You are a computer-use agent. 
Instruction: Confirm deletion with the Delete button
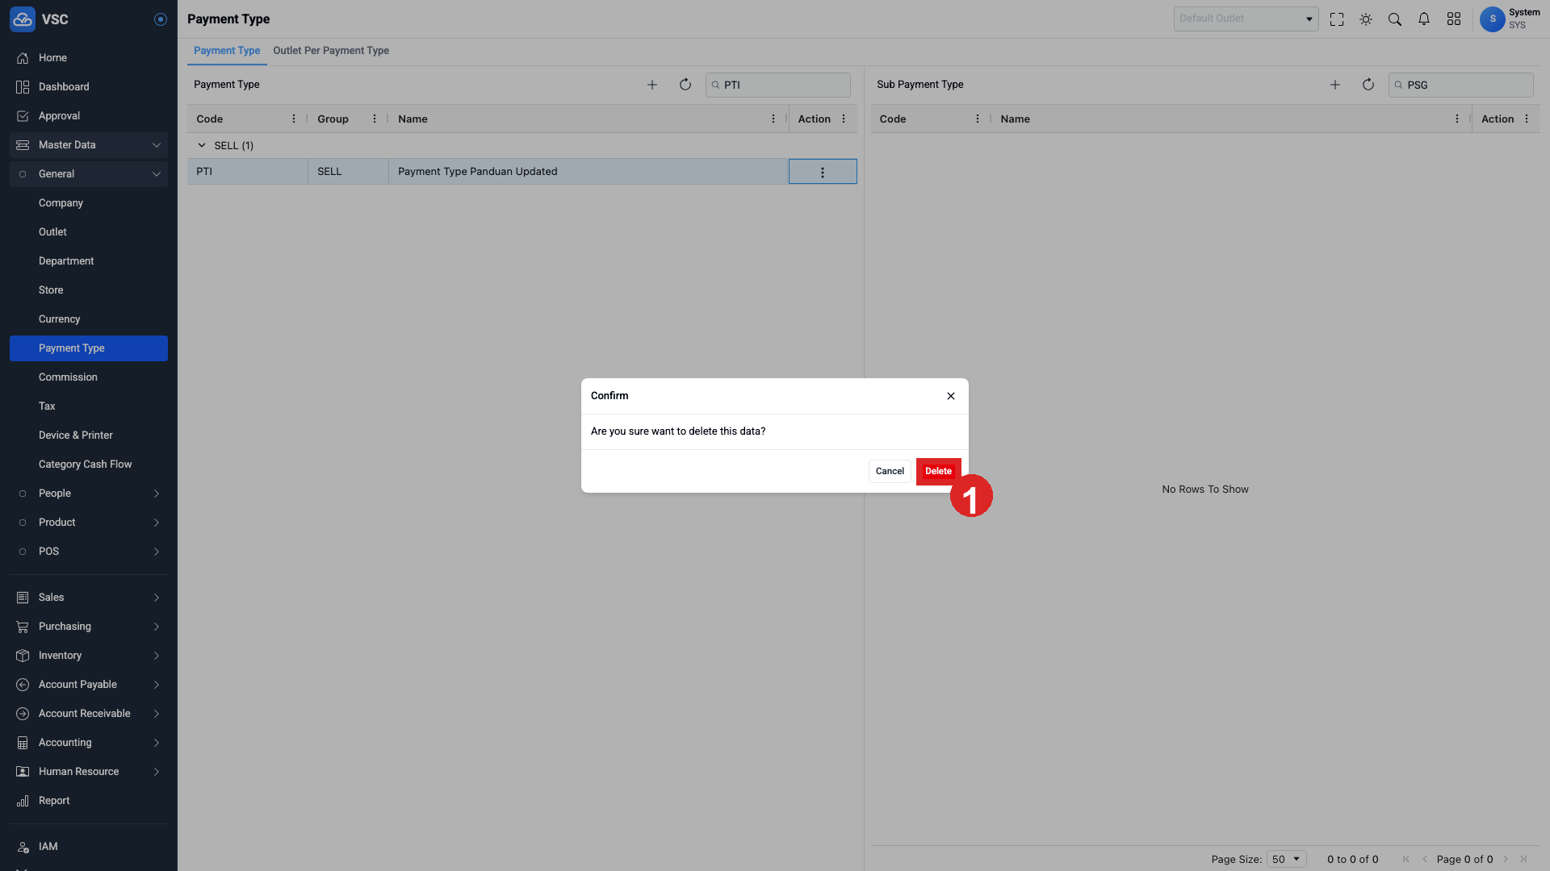coord(938,471)
